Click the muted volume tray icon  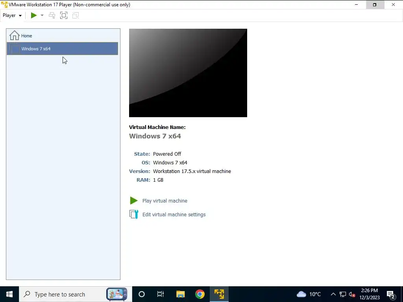(x=352, y=294)
